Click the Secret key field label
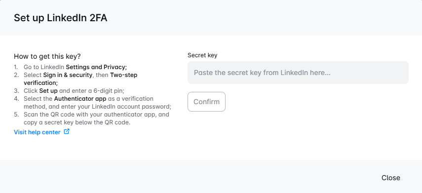The image size is (422, 193). point(202,55)
